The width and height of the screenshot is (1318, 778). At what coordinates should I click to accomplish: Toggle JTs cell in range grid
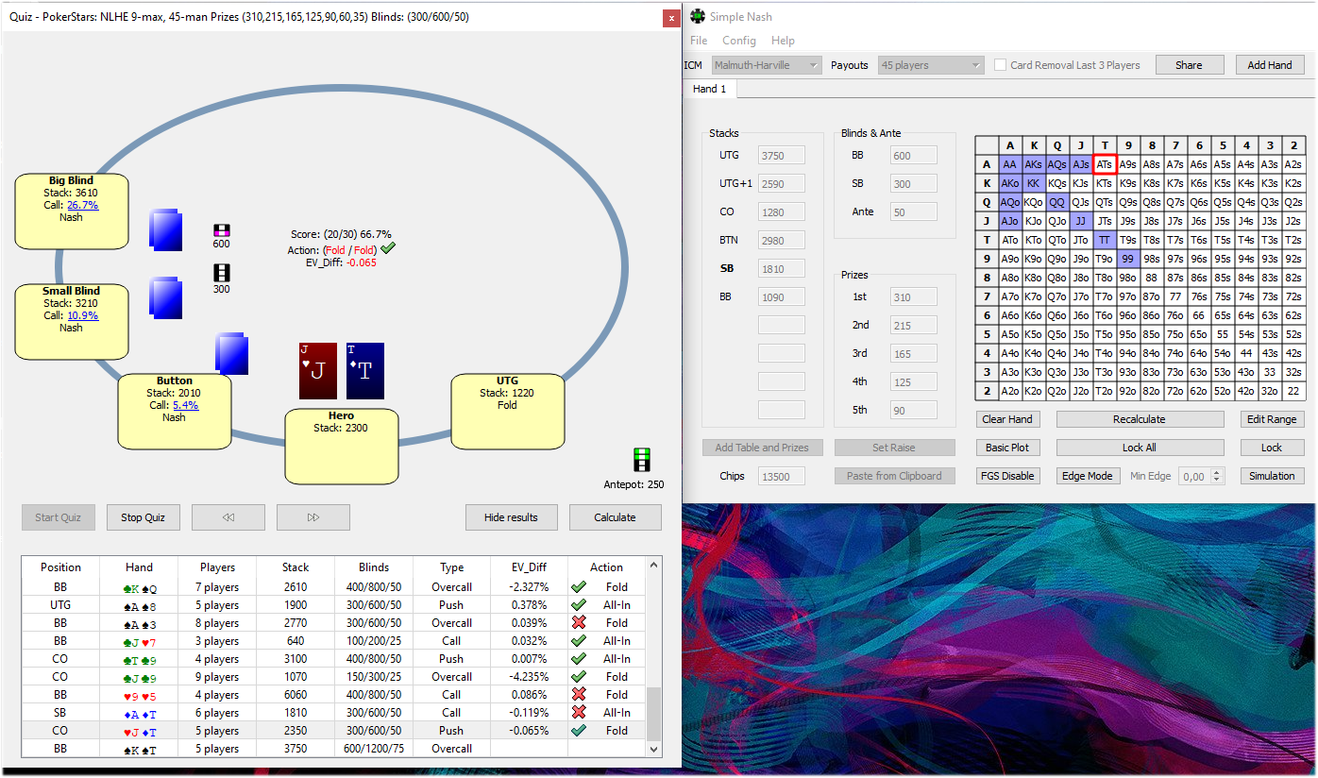tap(1105, 221)
